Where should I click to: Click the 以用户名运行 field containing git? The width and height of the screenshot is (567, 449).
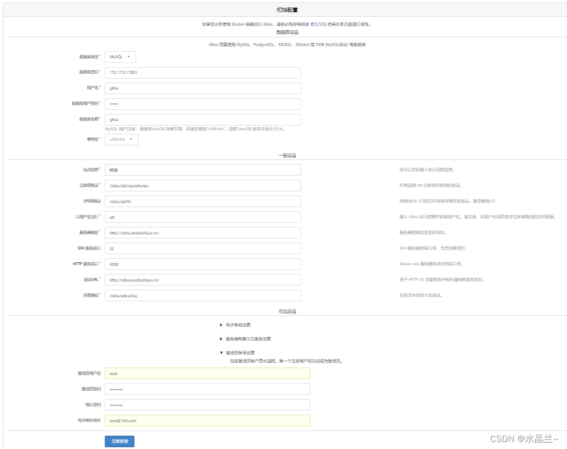[x=203, y=217]
